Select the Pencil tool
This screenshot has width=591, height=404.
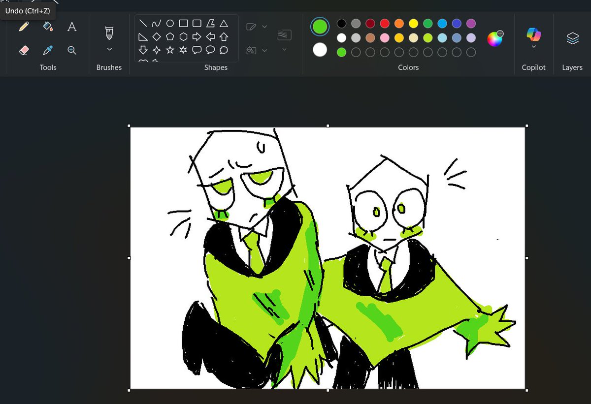24,27
